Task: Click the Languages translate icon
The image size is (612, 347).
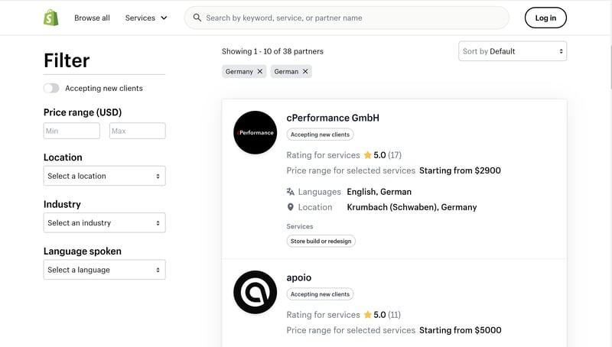Action: (x=291, y=192)
